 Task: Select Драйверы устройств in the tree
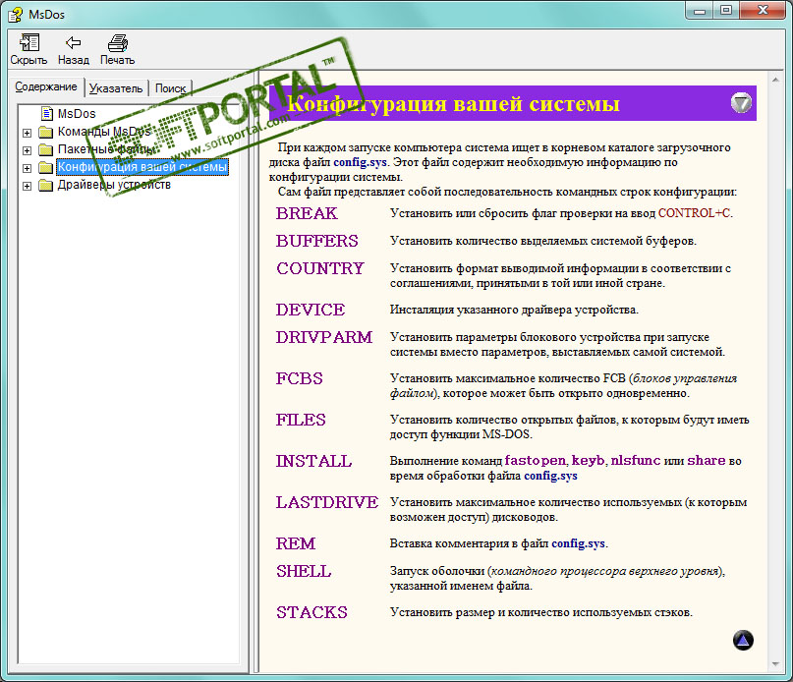click(114, 185)
